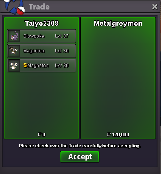
Task: Click the shiny Magneton sprite icon
Action: [14, 65]
